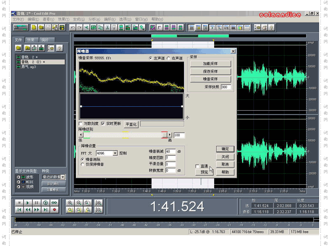Viewport: 330px width, 246px height.
Task: Click the Redo arrow in the toolbar
Action: click(x=79, y=27)
